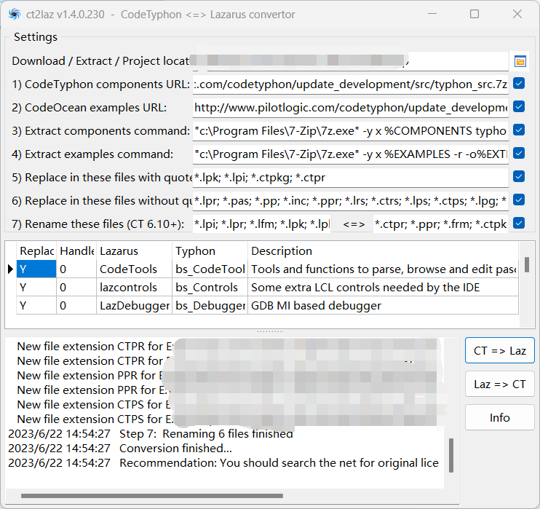Viewport: 540px width, 509px height.
Task: Select the highlighted Y cell in CodeTools row
Action: click(x=36, y=269)
